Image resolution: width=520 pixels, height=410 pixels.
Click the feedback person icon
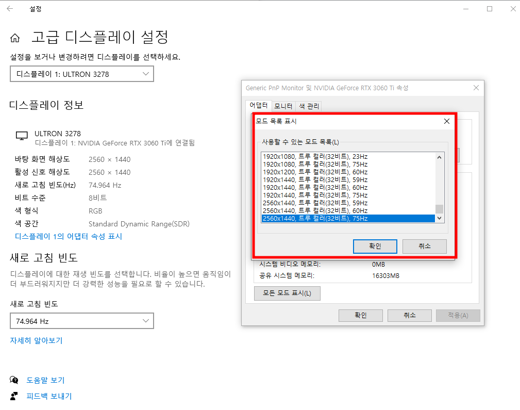coord(14,396)
